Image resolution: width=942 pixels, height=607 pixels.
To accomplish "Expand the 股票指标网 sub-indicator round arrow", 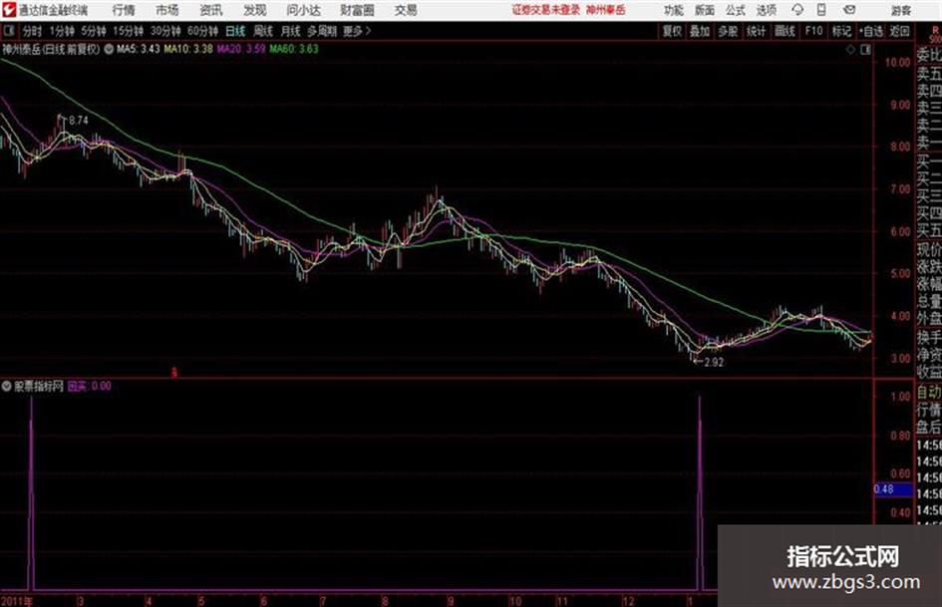I will click(7, 386).
